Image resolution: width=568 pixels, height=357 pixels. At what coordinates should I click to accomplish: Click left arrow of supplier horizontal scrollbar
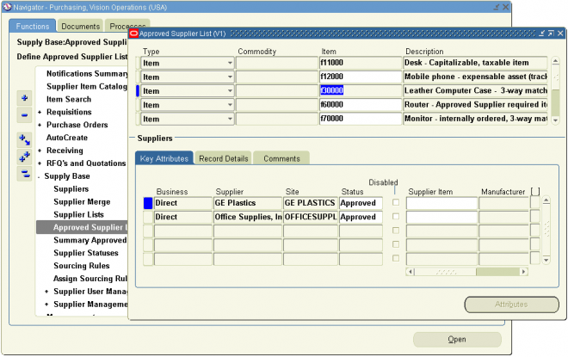pos(410,272)
